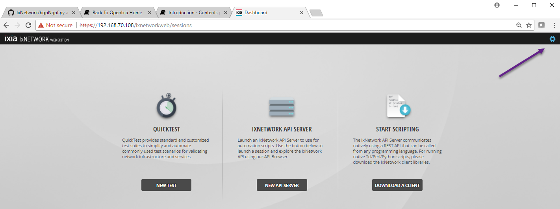Open the settings gear icon

[553, 39]
